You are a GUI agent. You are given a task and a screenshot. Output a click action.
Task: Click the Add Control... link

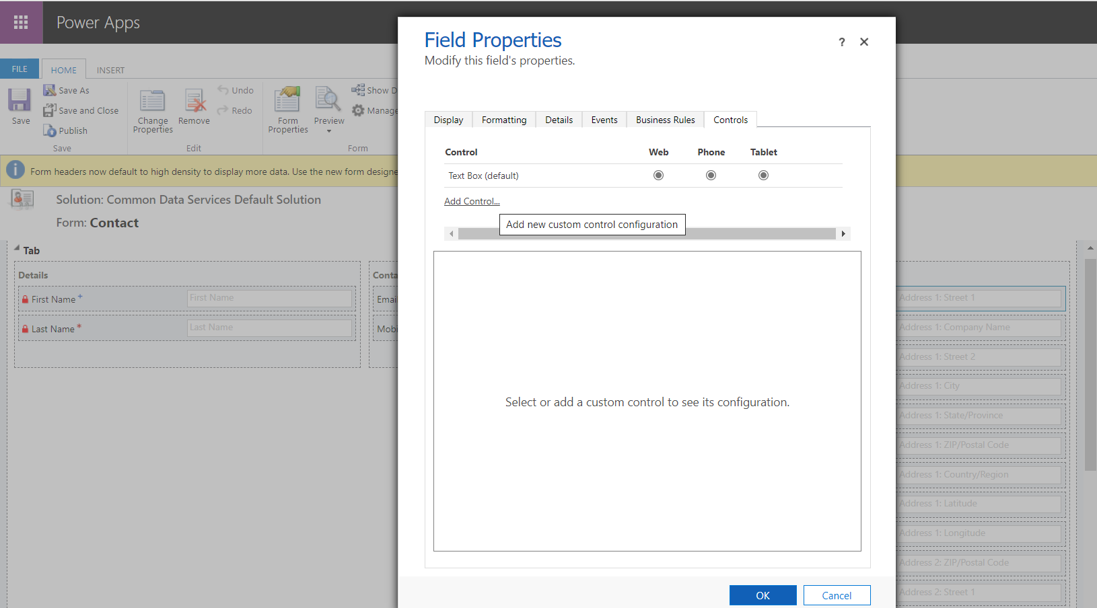[472, 201]
